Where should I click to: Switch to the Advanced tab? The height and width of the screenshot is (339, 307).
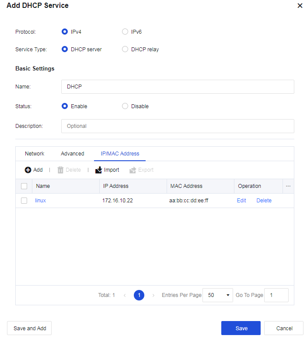pyautogui.click(x=73, y=154)
